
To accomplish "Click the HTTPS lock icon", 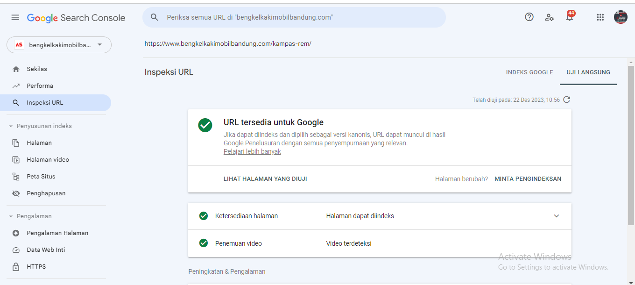I will pyautogui.click(x=16, y=267).
